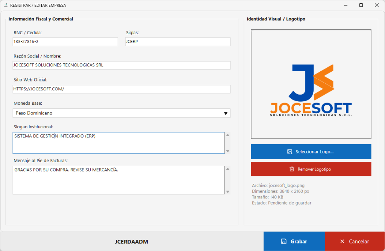Click the JCERDAADM user label

pyautogui.click(x=131, y=242)
